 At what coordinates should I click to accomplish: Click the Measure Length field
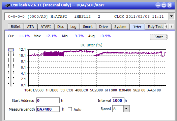point(48,109)
